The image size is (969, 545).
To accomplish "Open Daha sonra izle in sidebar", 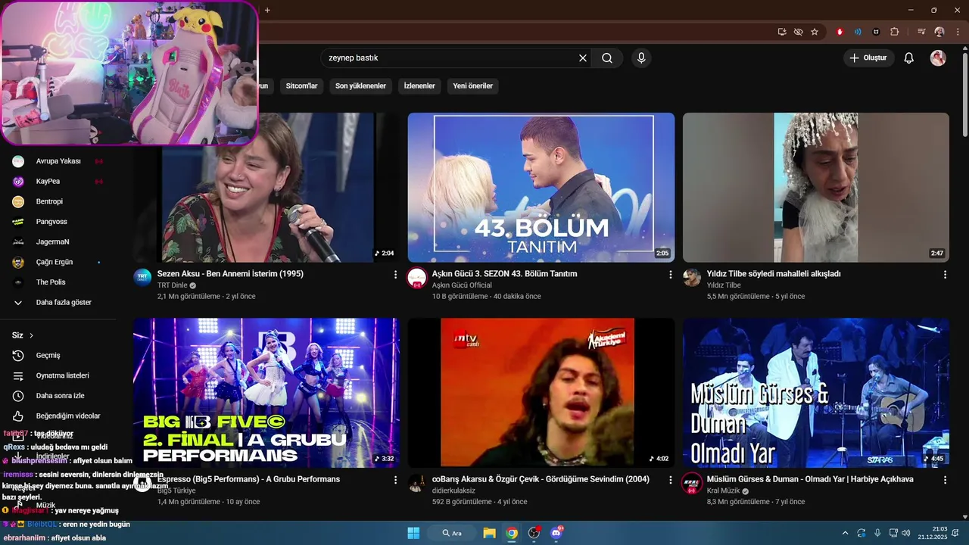I will tap(59, 396).
